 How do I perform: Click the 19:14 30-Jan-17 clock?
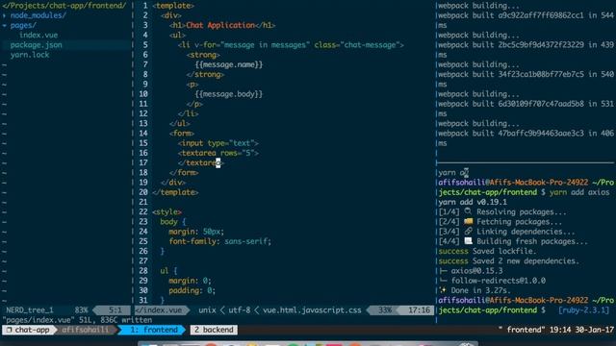click(x=581, y=330)
